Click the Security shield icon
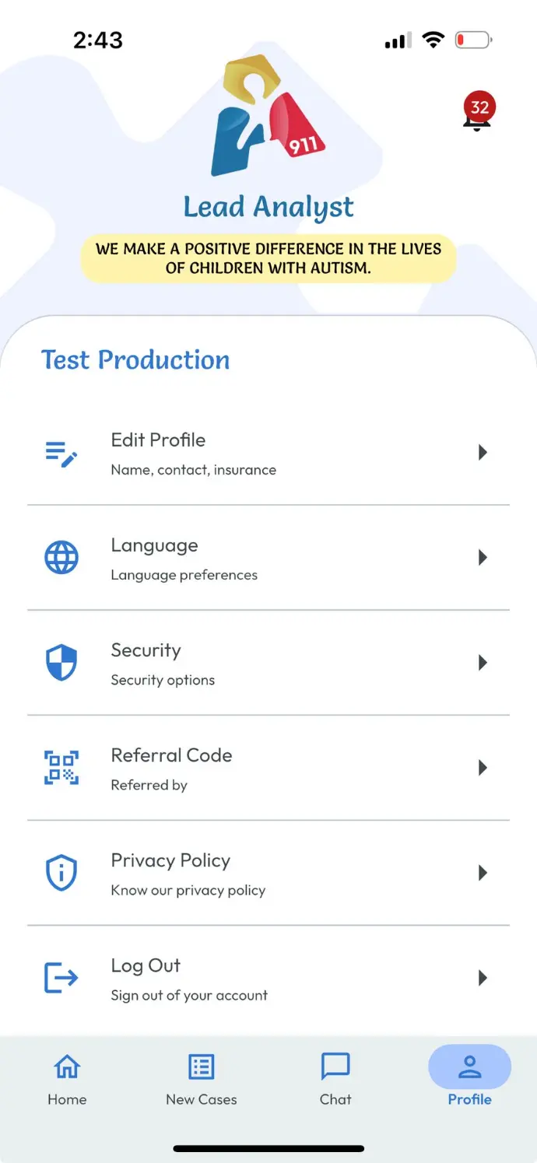Image resolution: width=537 pixels, height=1163 pixels. pos(61,663)
